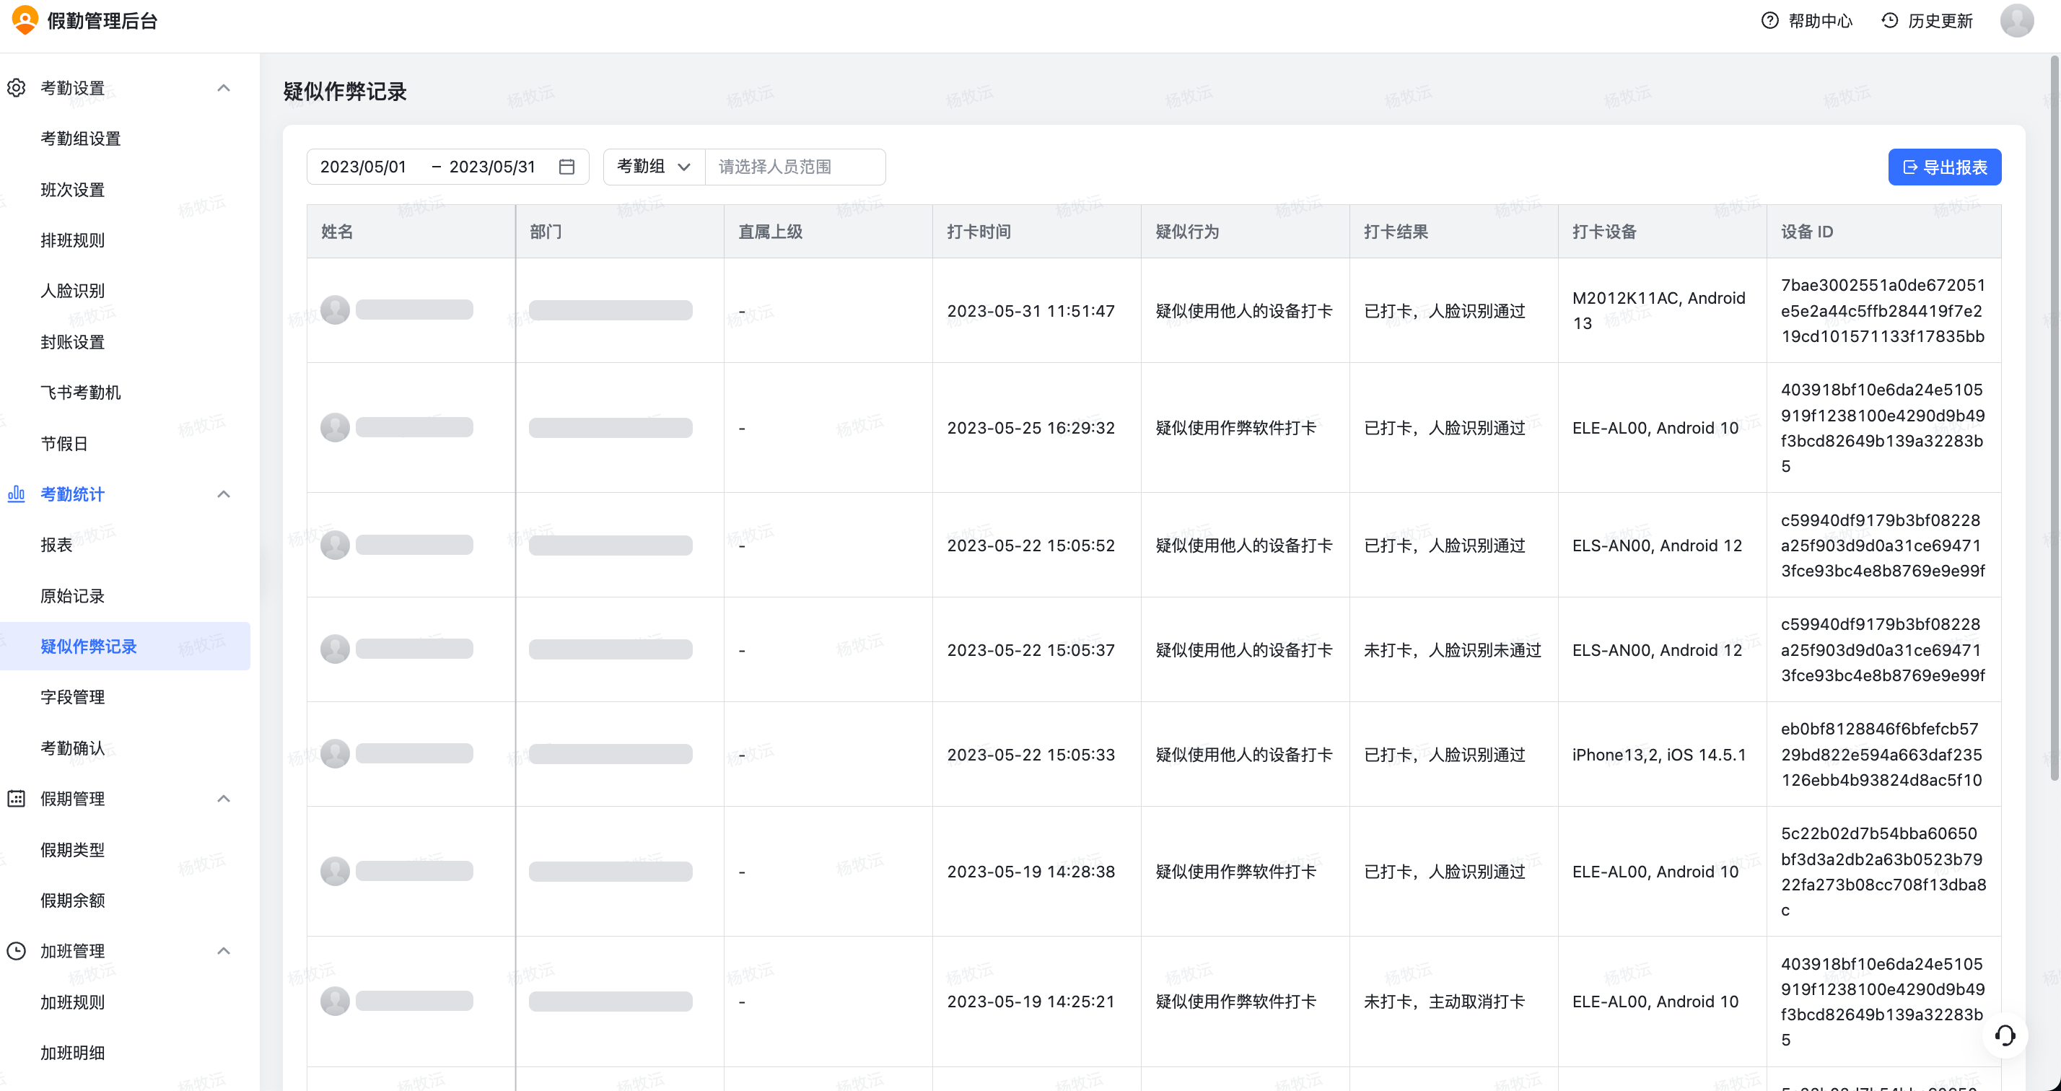Open 排班规则 in sidebar
This screenshot has width=2061, height=1091.
click(x=73, y=240)
